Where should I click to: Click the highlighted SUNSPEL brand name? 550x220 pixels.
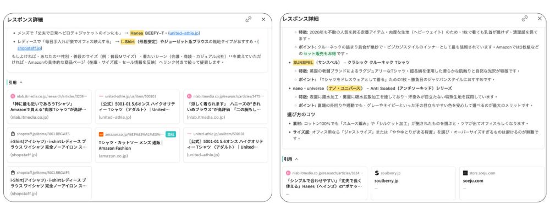[x=302, y=63]
